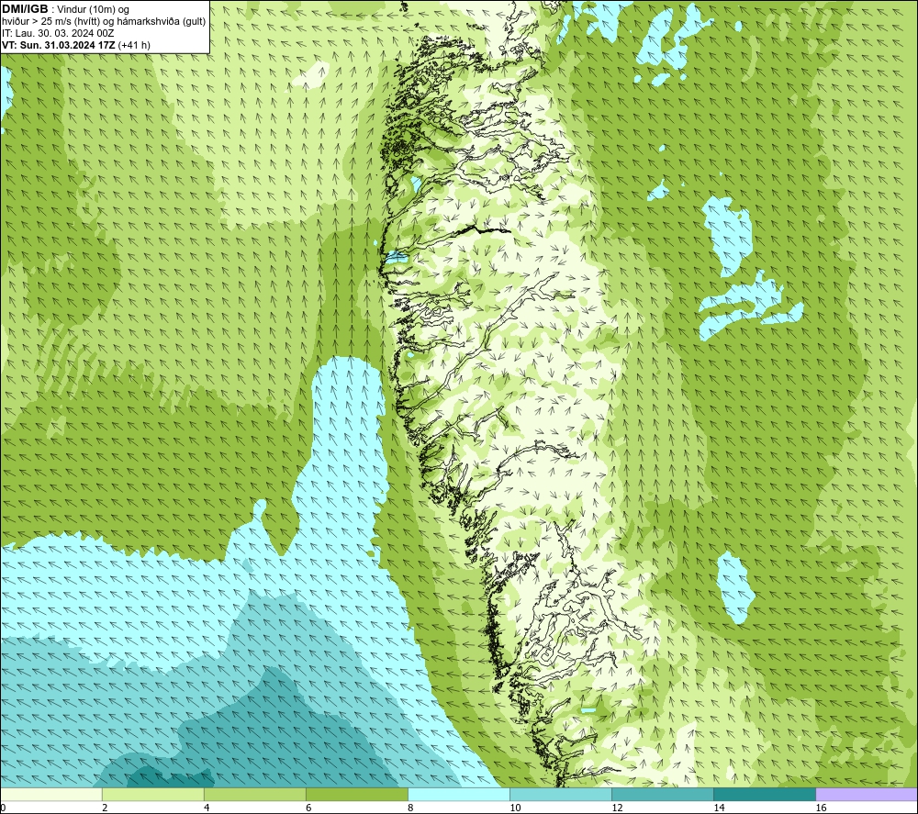Image resolution: width=918 pixels, height=814 pixels.
Task: Click the dark green 6–8 m/s legend swatch
Action: tap(356, 794)
